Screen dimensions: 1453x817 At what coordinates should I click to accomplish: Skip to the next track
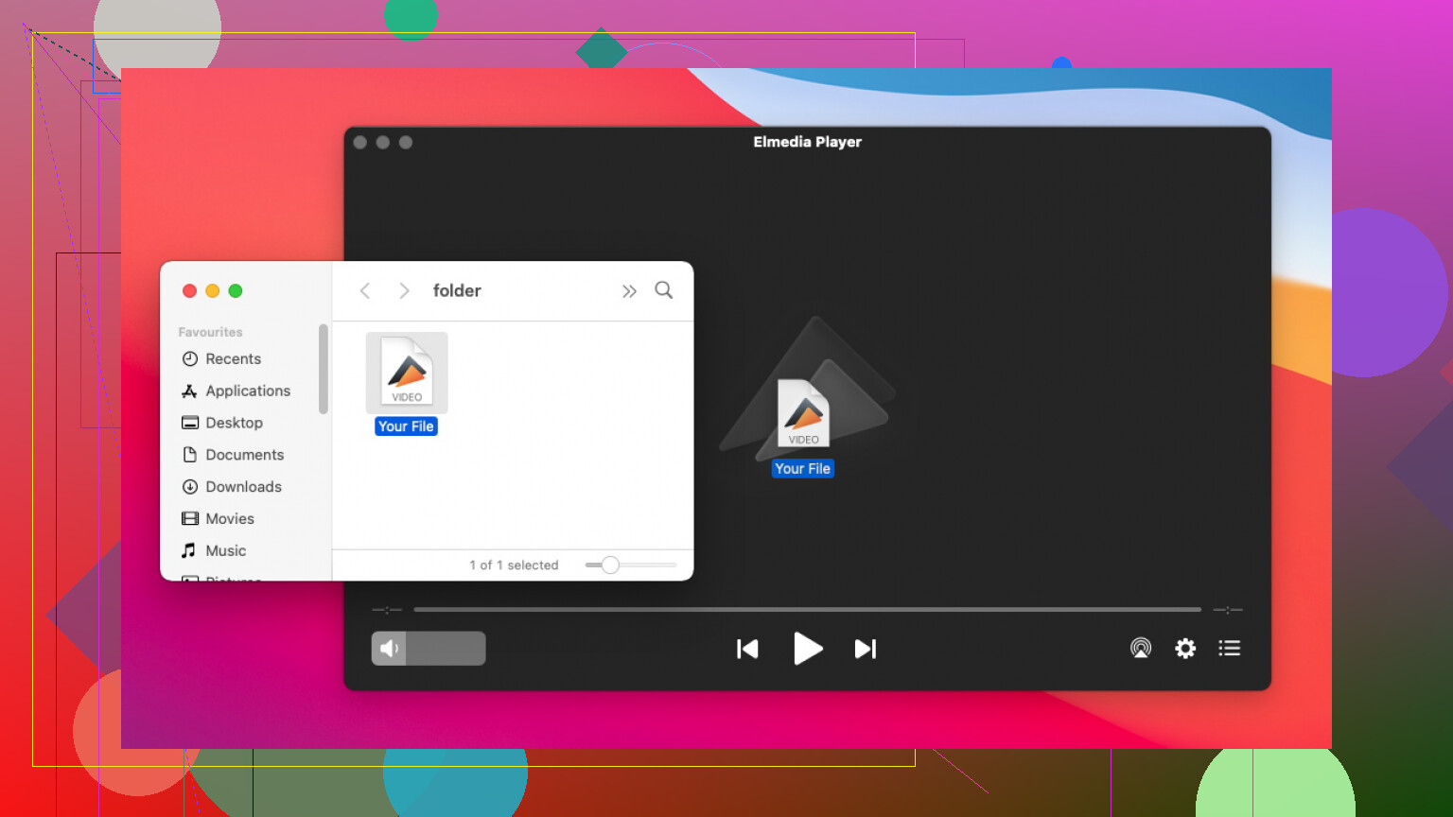tap(865, 649)
